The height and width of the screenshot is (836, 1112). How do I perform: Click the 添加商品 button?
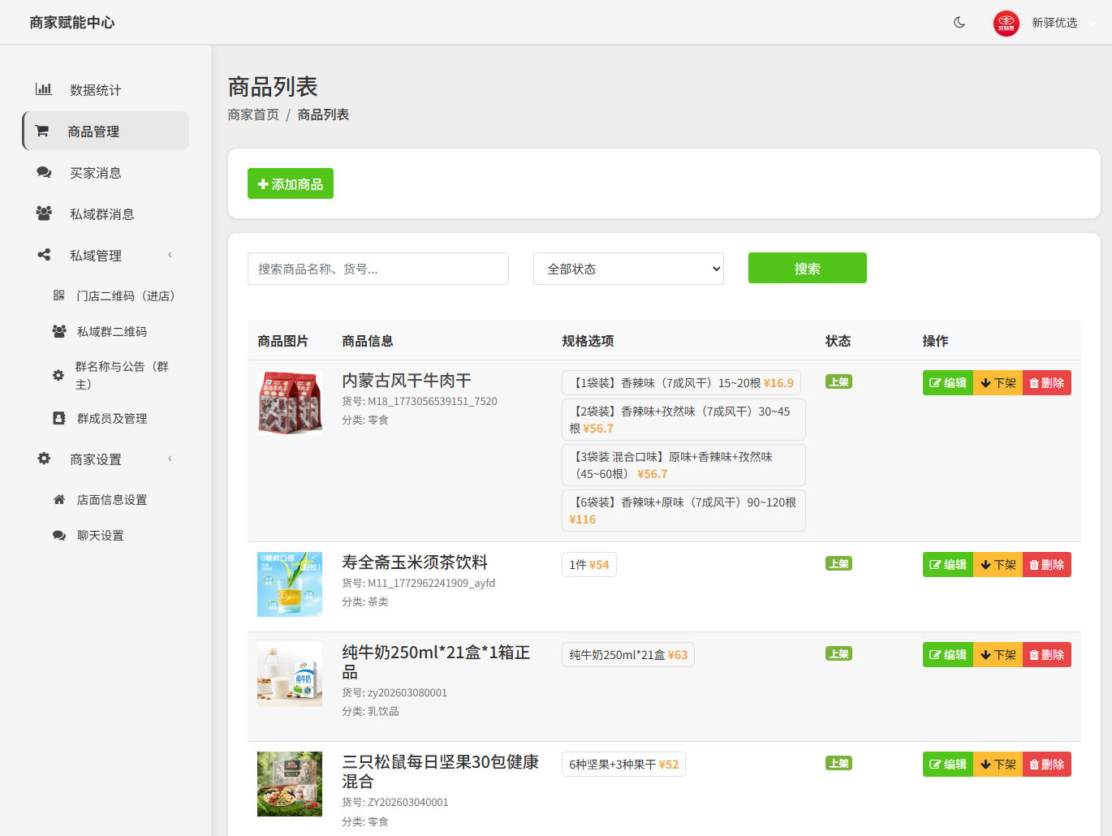tap(290, 183)
